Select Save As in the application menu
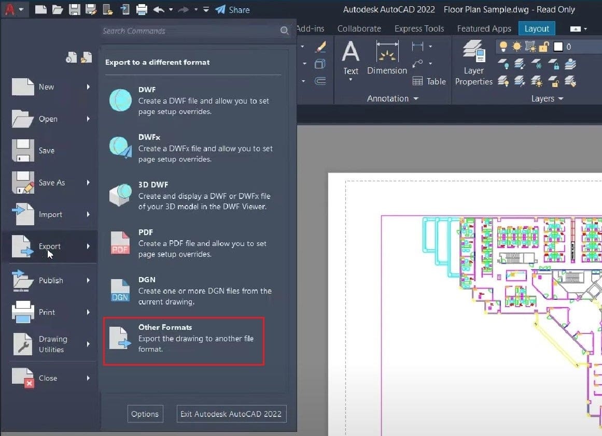 [50, 182]
